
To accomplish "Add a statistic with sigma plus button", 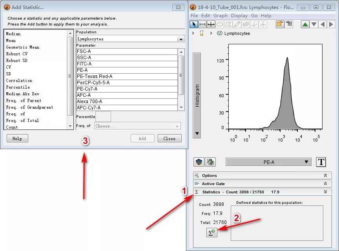I will pyautogui.click(x=211, y=233).
